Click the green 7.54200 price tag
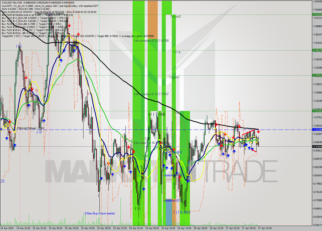Image resolution: width=322 pixels, height=231 pixels. tap(317, 15)
